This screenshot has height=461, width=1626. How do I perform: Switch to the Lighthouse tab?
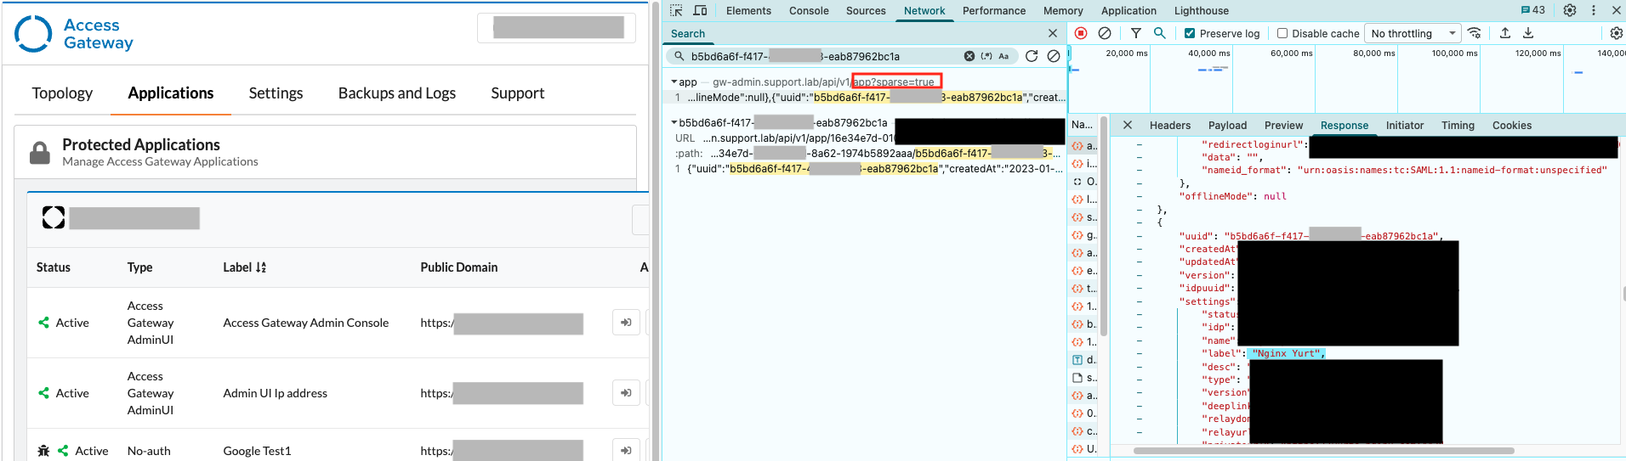pos(1201,11)
